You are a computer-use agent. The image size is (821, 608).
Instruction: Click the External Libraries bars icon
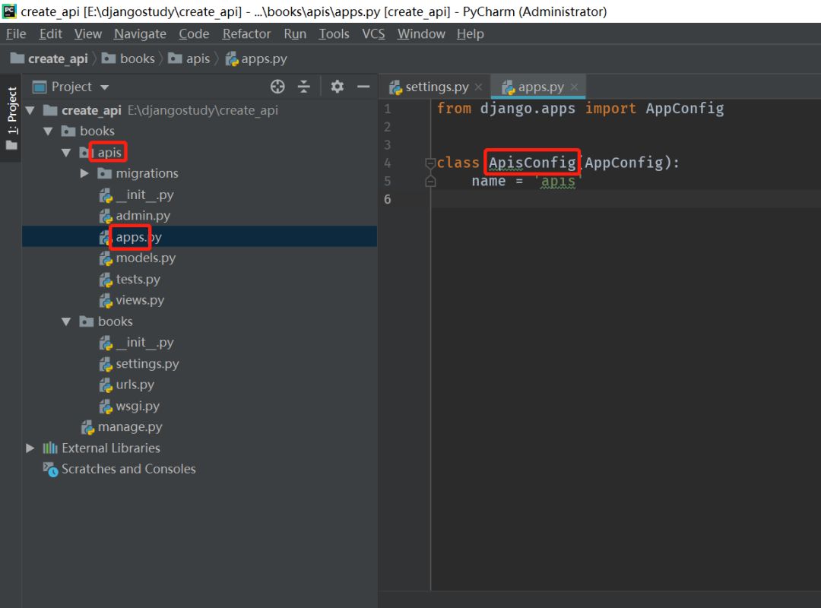pos(50,448)
